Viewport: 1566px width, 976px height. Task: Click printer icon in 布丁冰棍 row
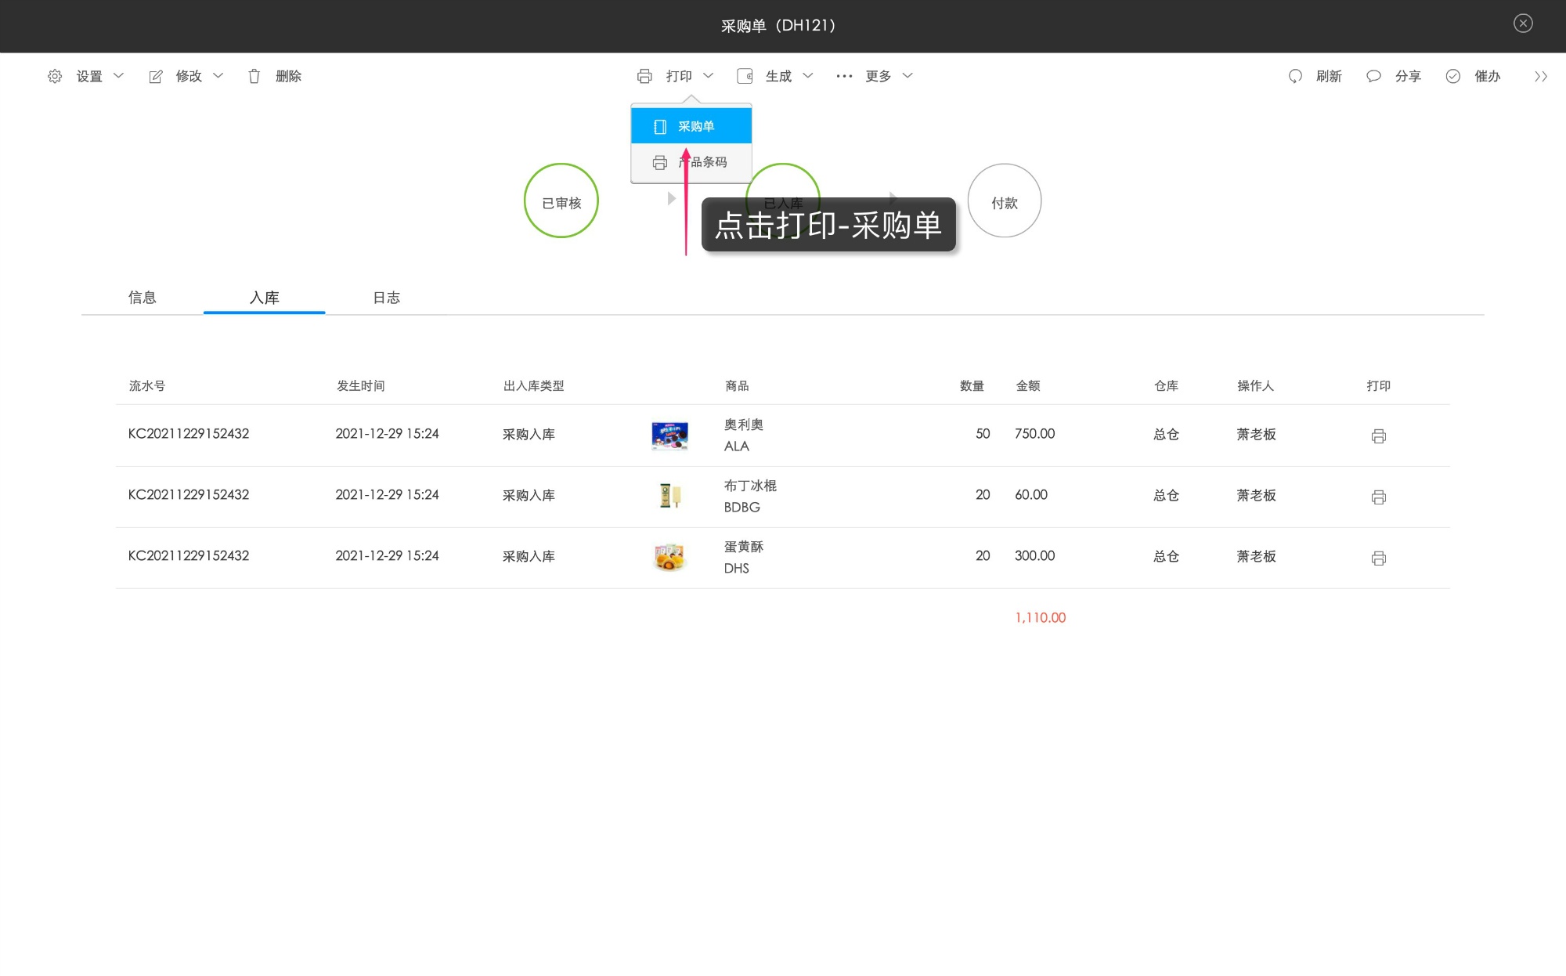tap(1379, 497)
